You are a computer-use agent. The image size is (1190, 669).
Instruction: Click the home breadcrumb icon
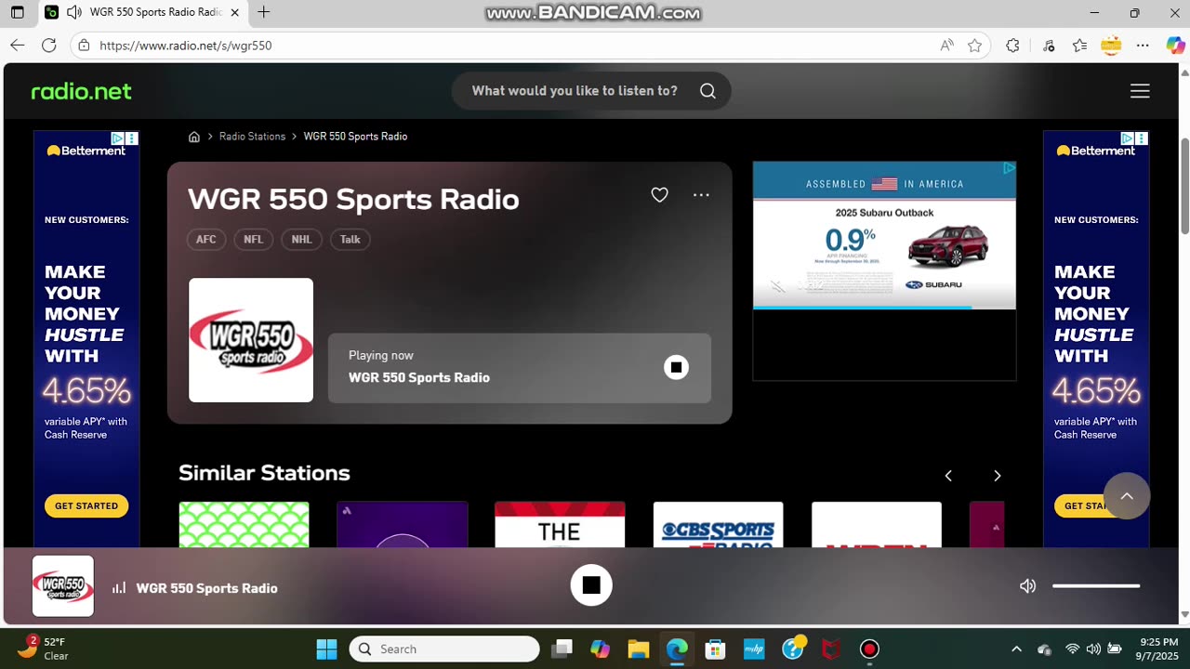[194, 137]
